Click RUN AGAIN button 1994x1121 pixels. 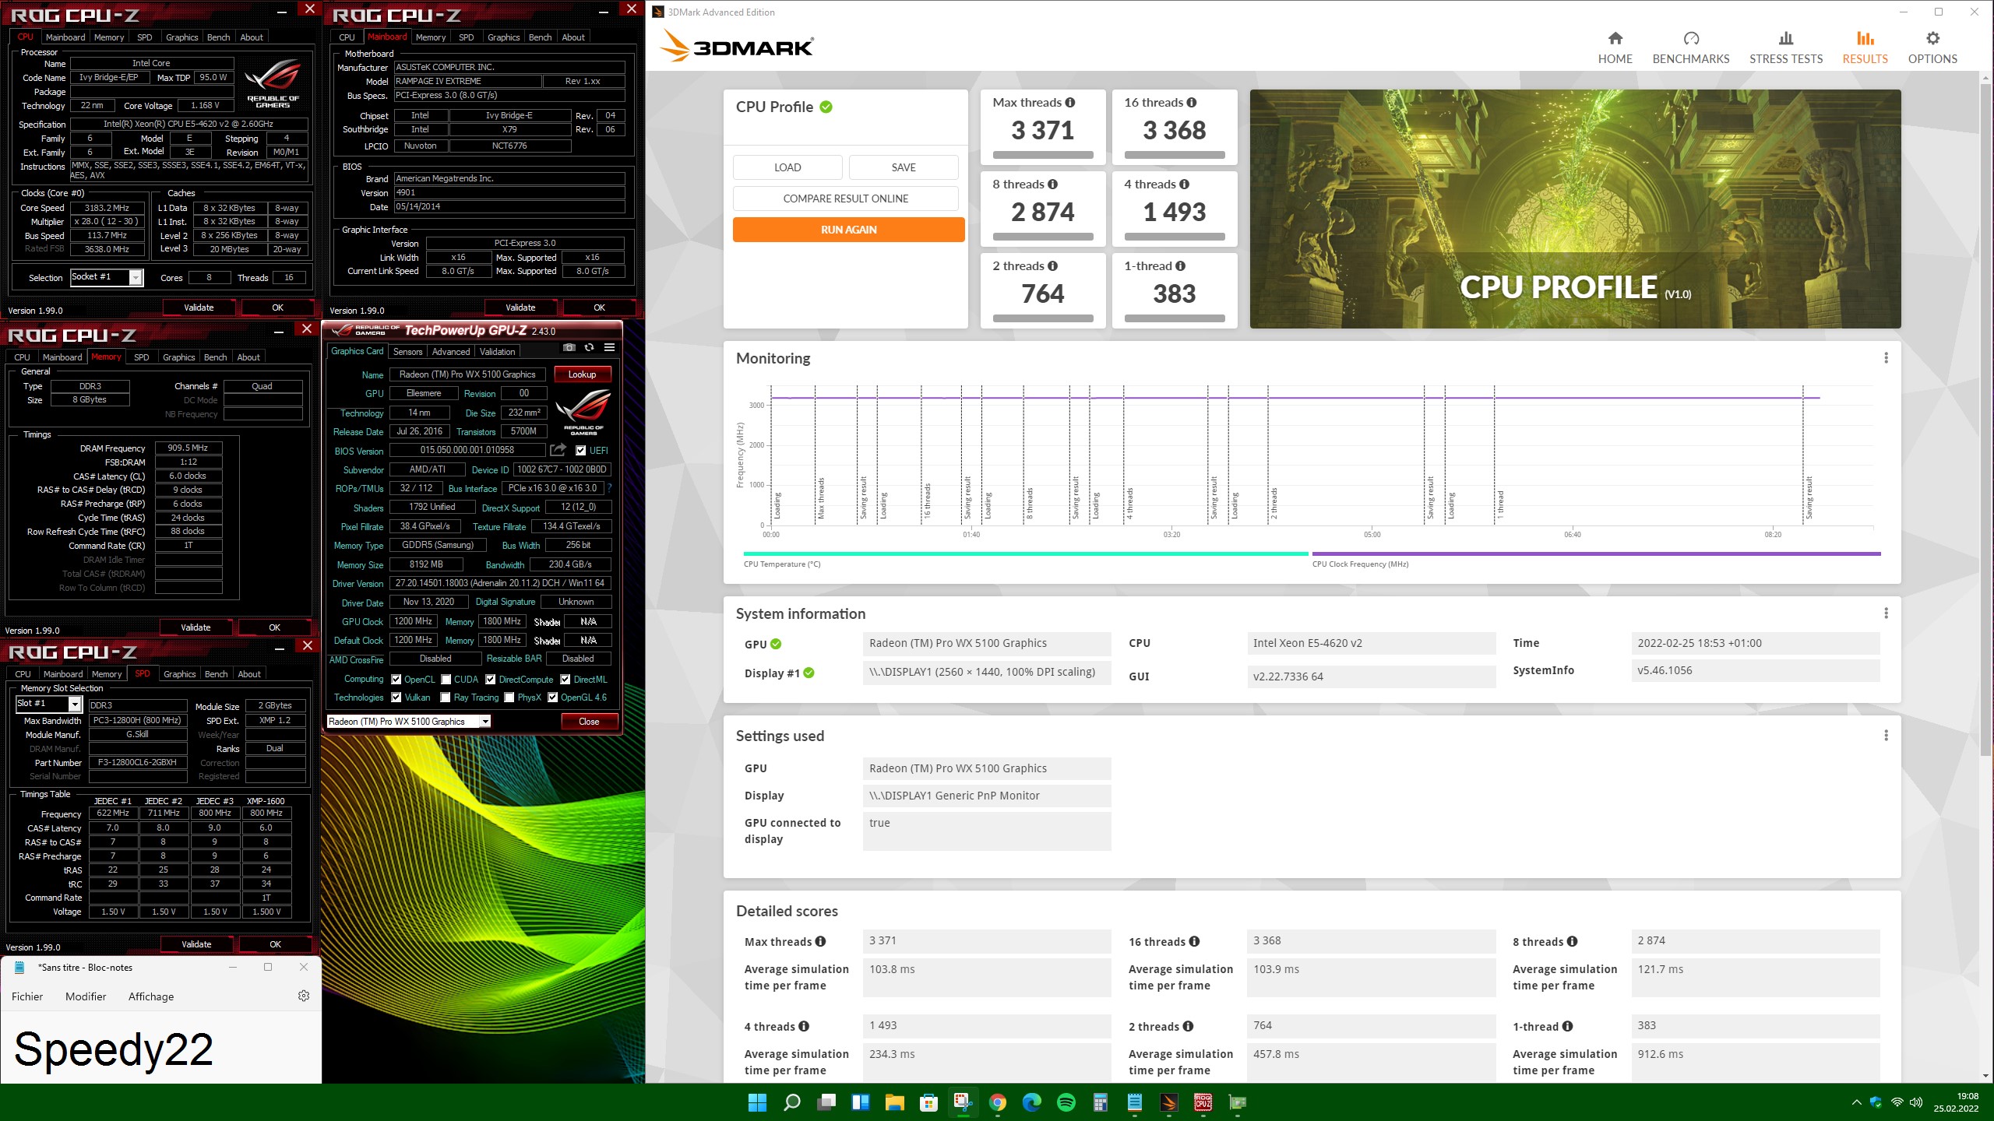(848, 230)
